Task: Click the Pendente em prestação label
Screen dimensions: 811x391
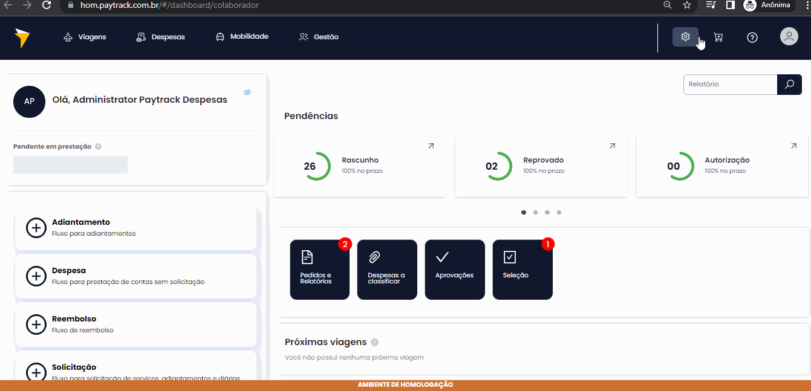Action: point(52,146)
